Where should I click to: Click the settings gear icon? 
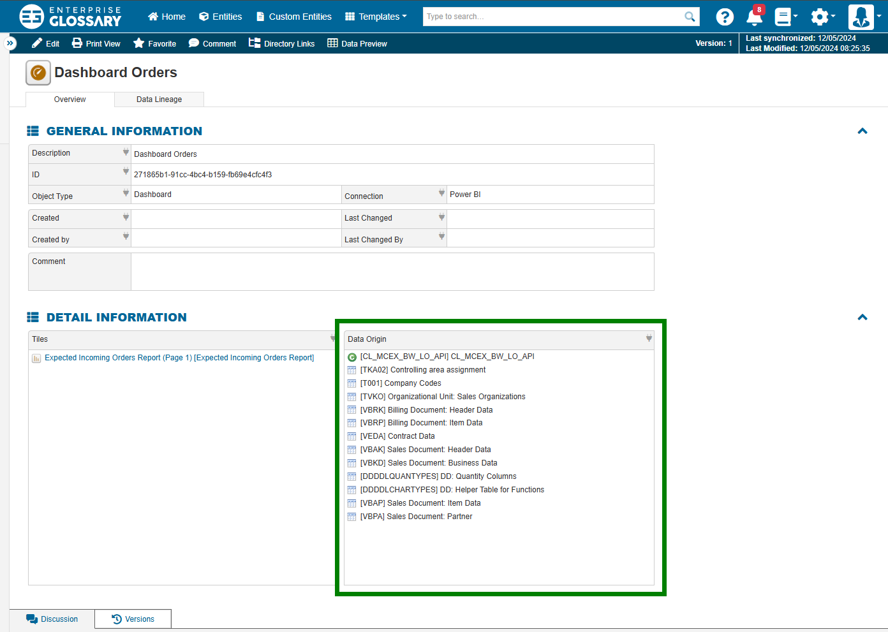[820, 17]
